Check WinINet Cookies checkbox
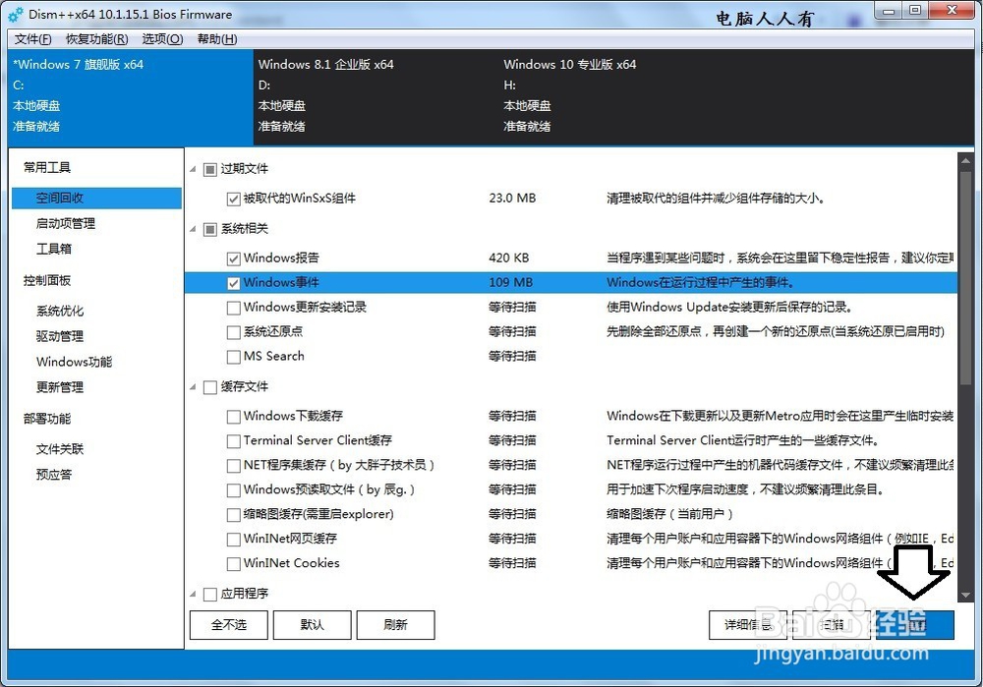This screenshot has height=687, width=983. pyautogui.click(x=233, y=563)
